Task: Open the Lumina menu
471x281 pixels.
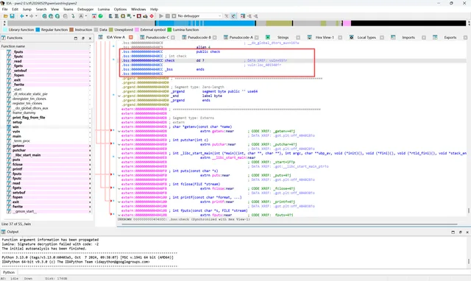Action: [x=104, y=10]
